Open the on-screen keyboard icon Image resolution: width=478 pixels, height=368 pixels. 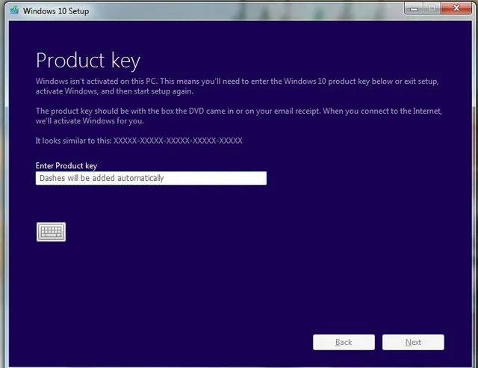(x=51, y=232)
